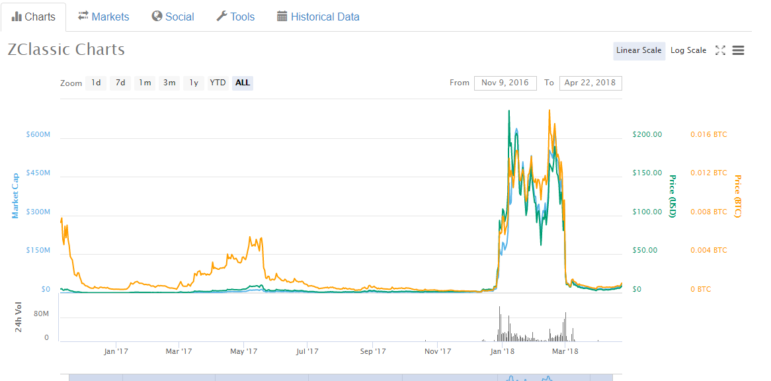Open the Charts tab
Viewport: 771px width, 381px height.
[33, 17]
